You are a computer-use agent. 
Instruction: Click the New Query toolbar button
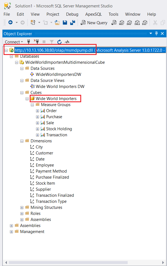pyautogui.click(x=94, y=23)
